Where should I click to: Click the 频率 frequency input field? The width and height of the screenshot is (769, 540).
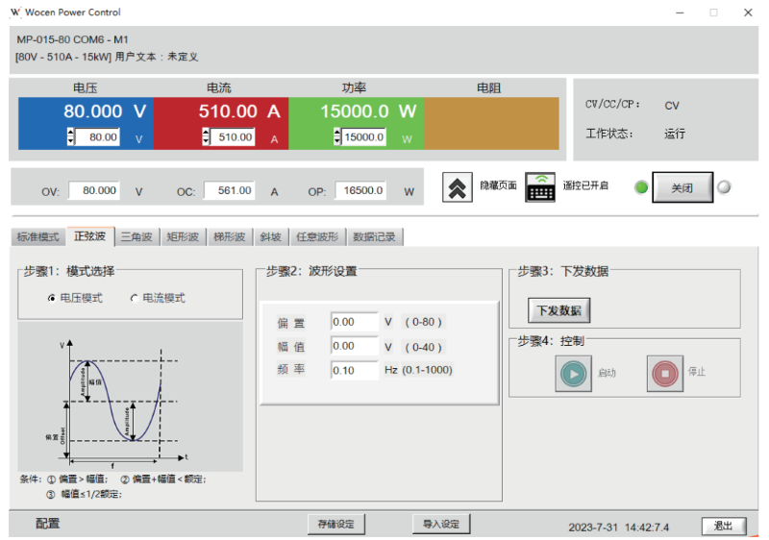pyautogui.click(x=354, y=370)
